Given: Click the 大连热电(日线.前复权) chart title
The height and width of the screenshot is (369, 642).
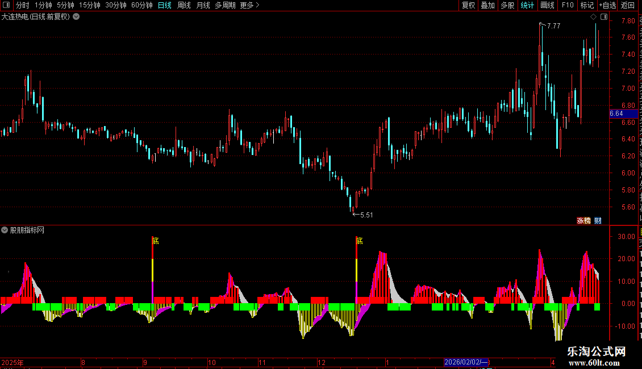Looking at the screenshot, I should coord(36,17).
